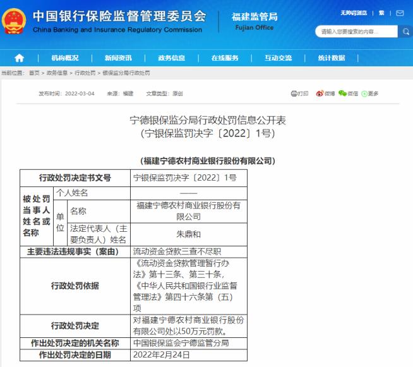
Task: Click the 来源: 福建 text
Action: tap(120, 93)
